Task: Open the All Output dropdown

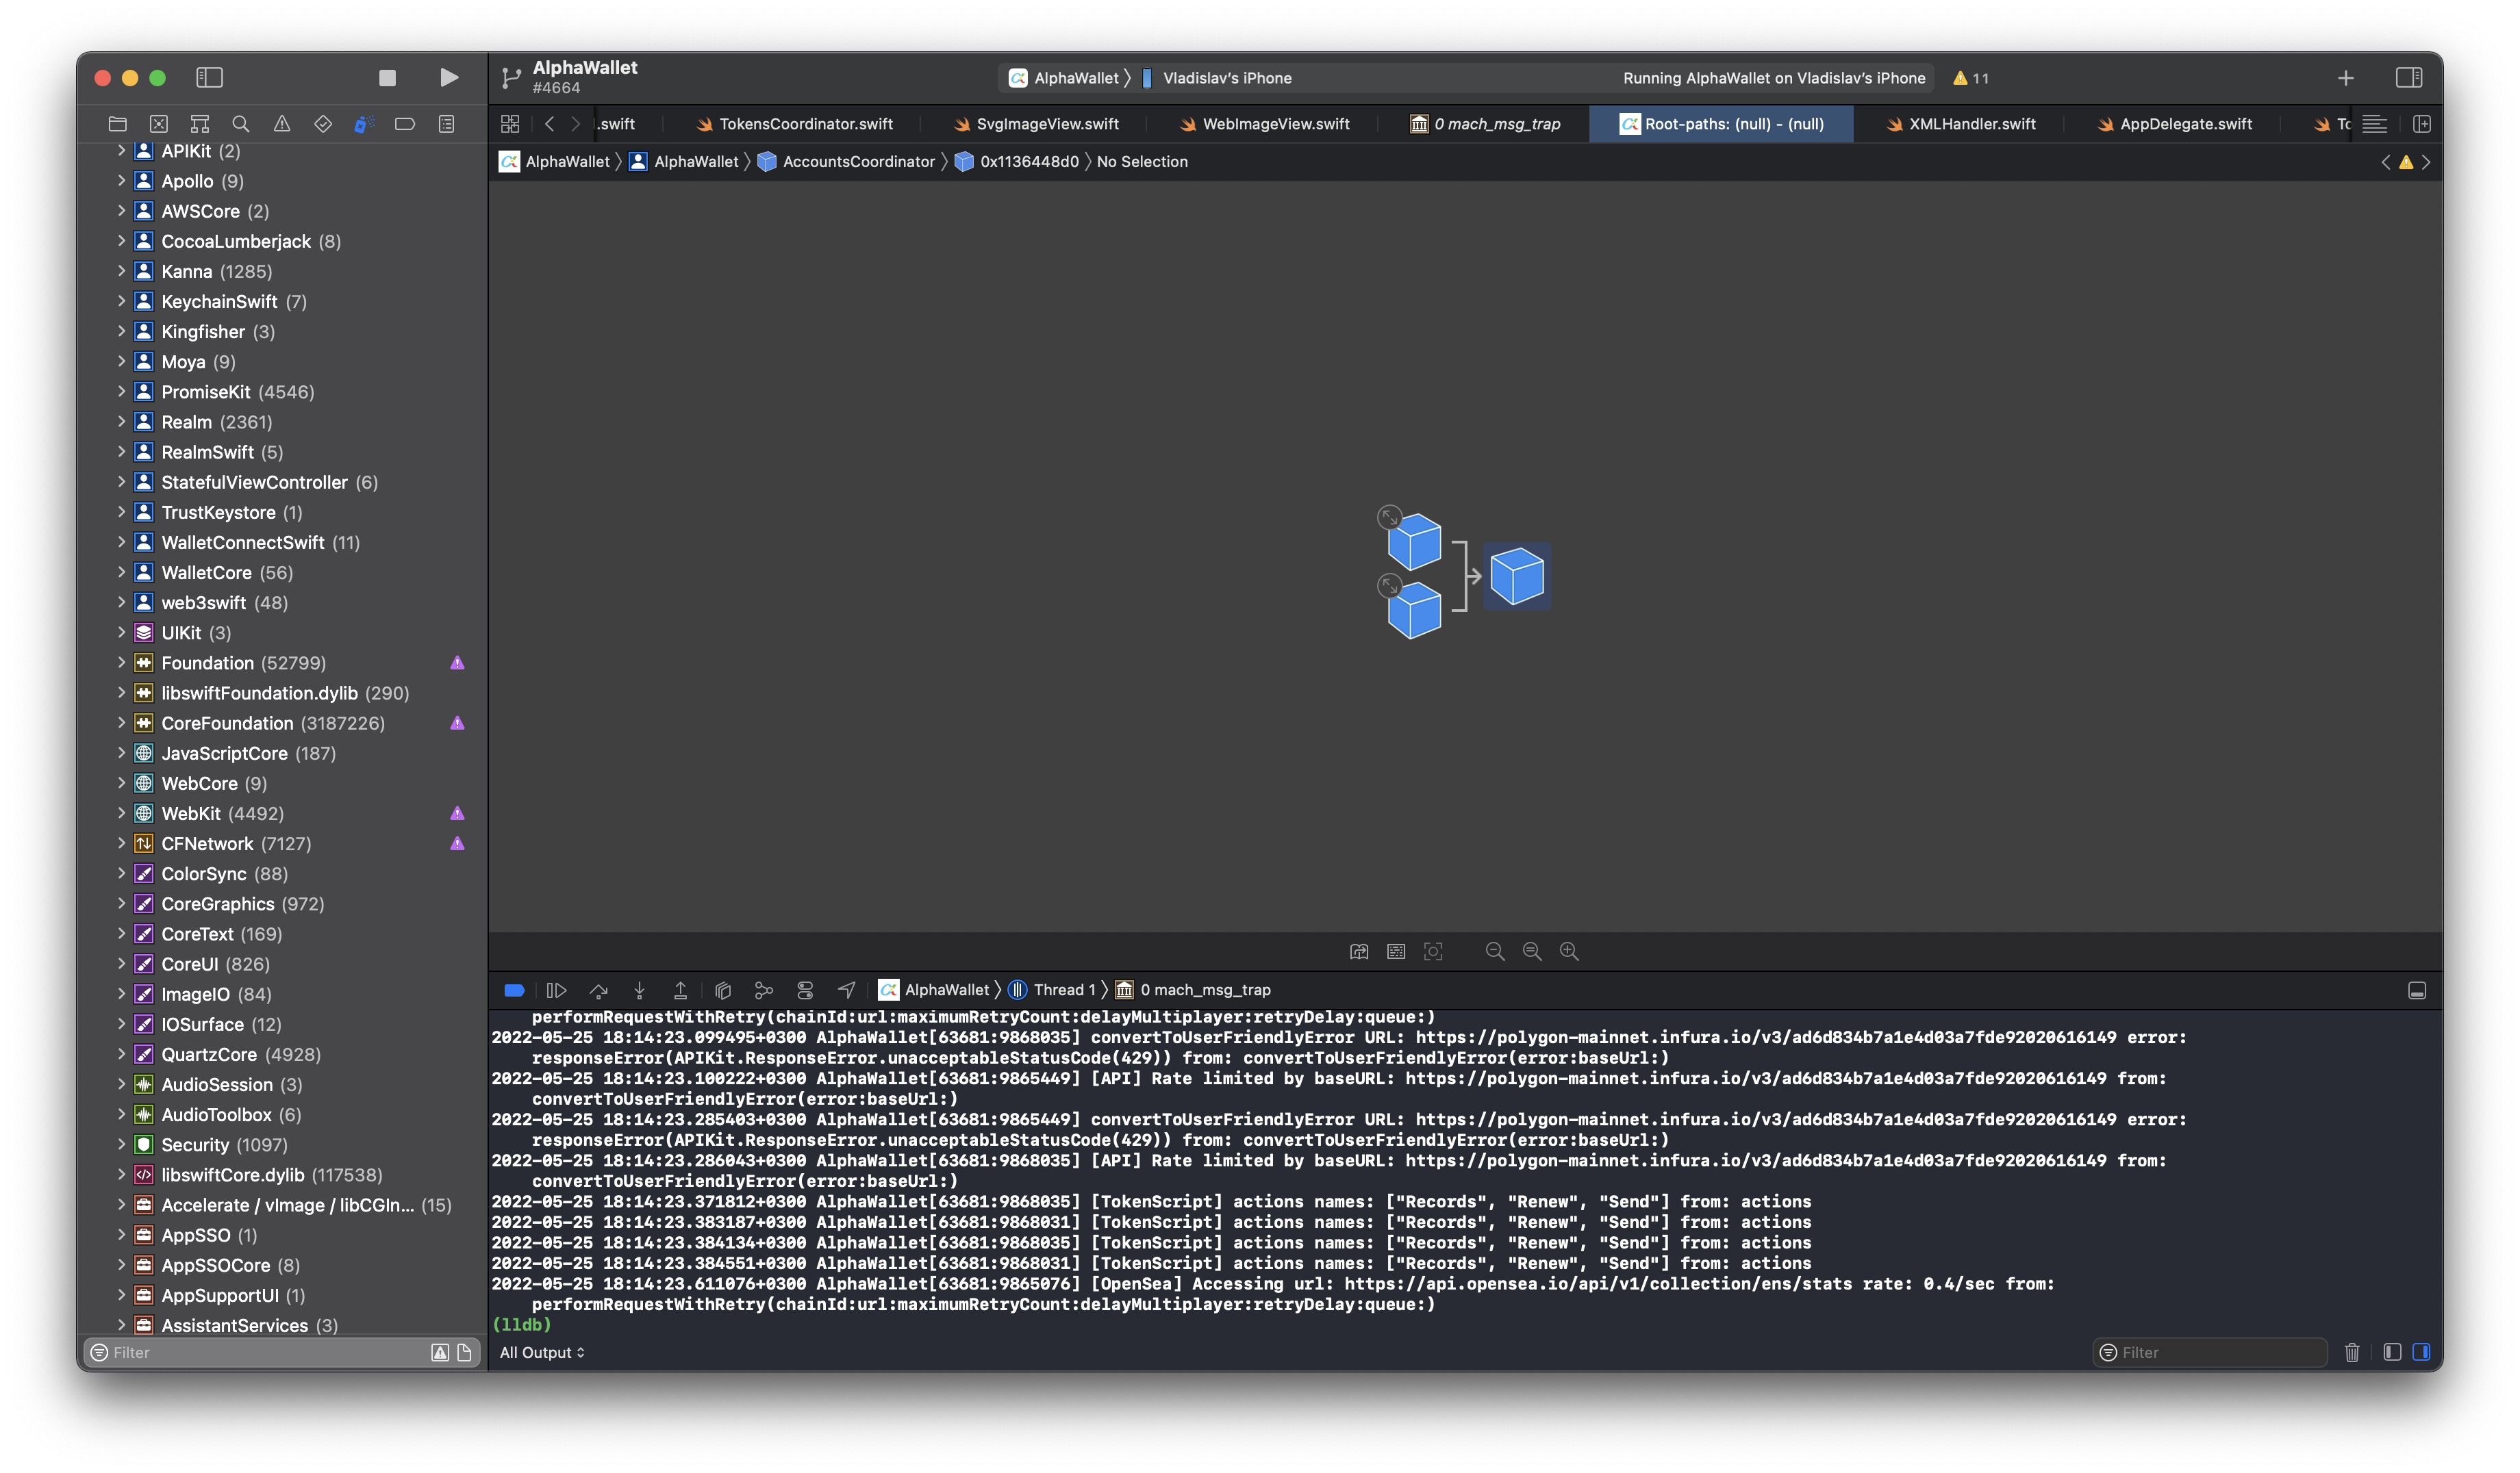Action: [542, 1352]
